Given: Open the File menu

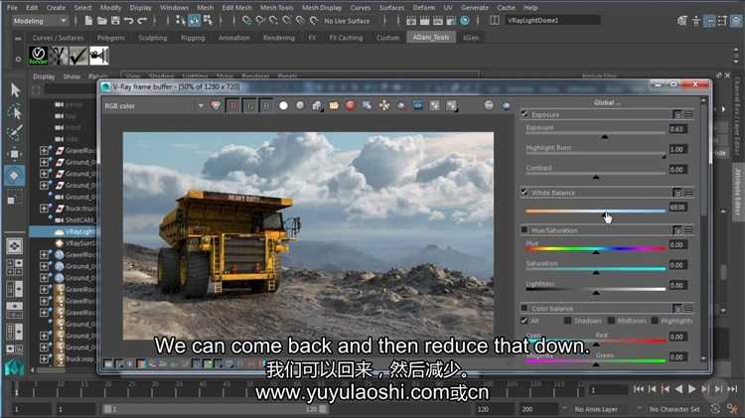Looking at the screenshot, I should 12,8.
